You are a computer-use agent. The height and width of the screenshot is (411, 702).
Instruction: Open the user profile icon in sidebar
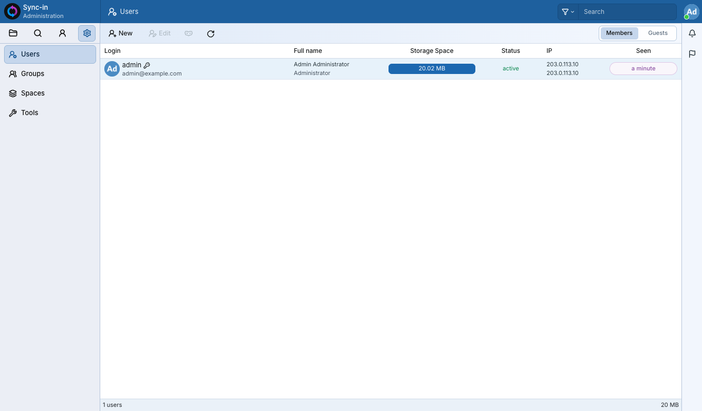(62, 33)
